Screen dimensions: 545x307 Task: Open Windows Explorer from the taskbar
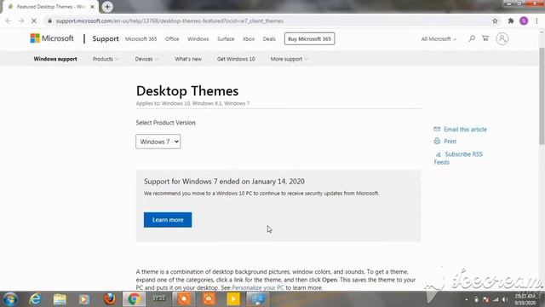point(60,299)
